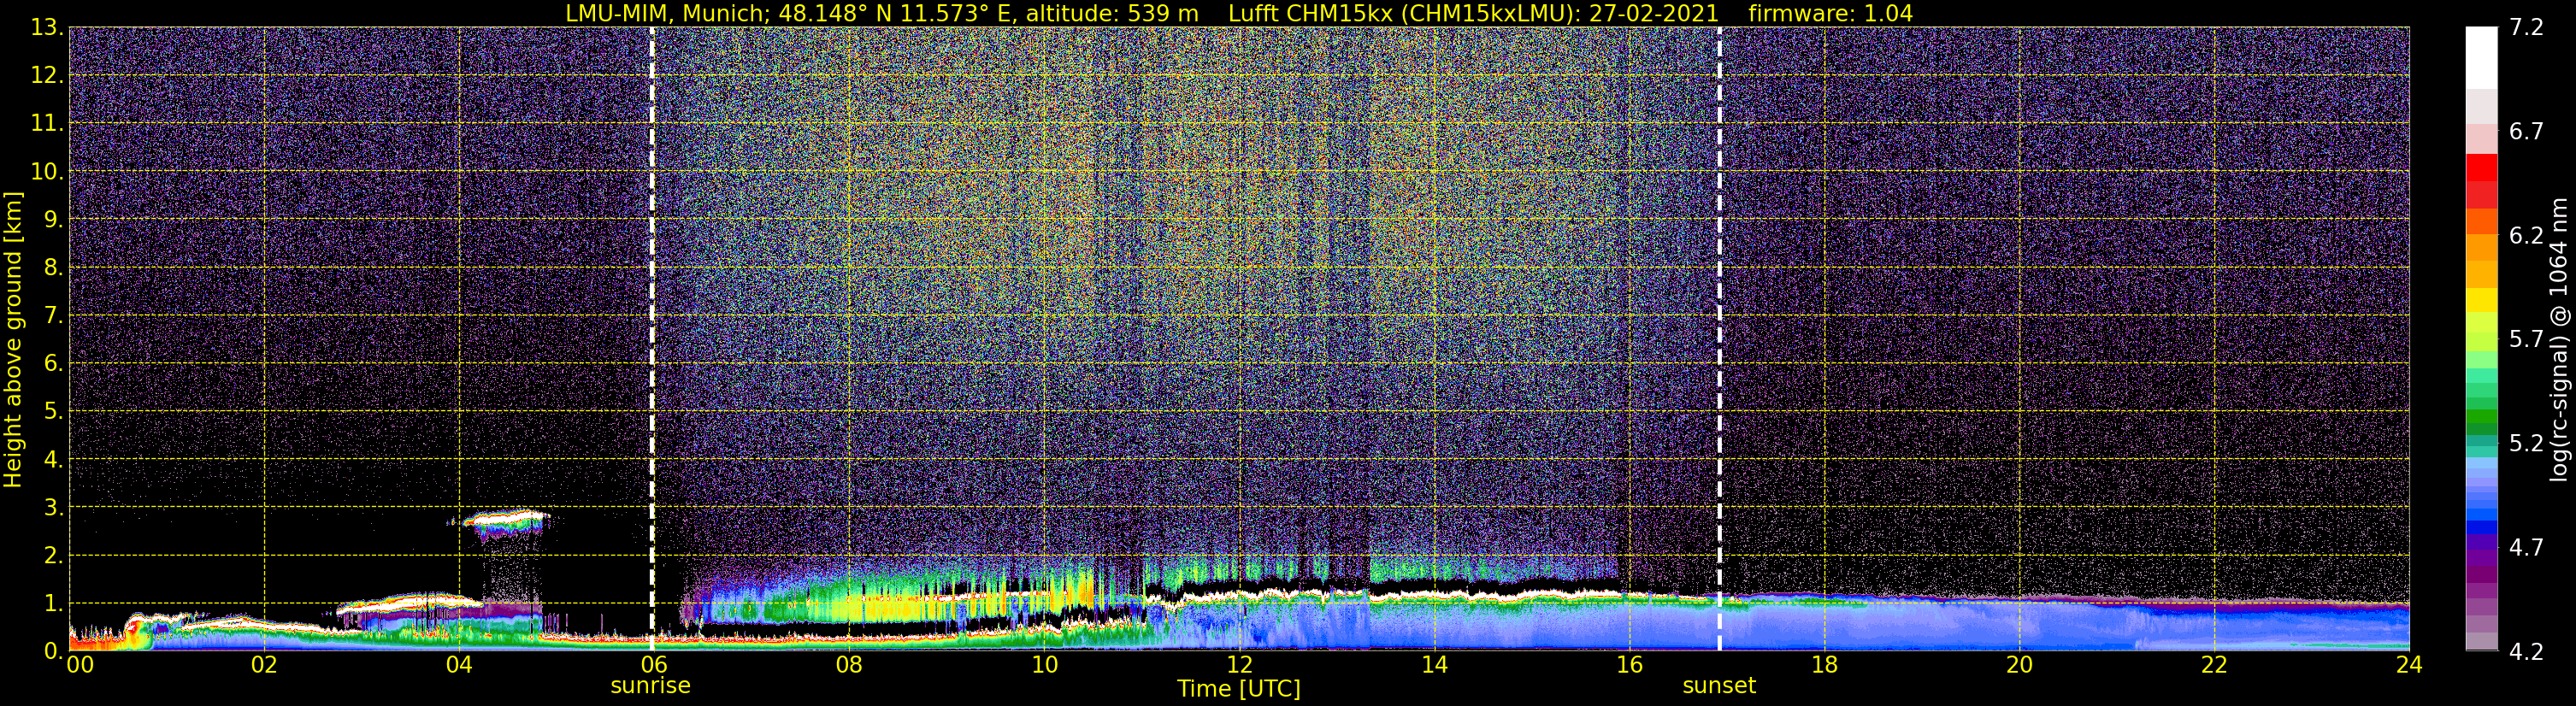Click the 'Height above ground [km]' axis label
The width and height of the screenshot is (2576, 706).
pos(13,339)
